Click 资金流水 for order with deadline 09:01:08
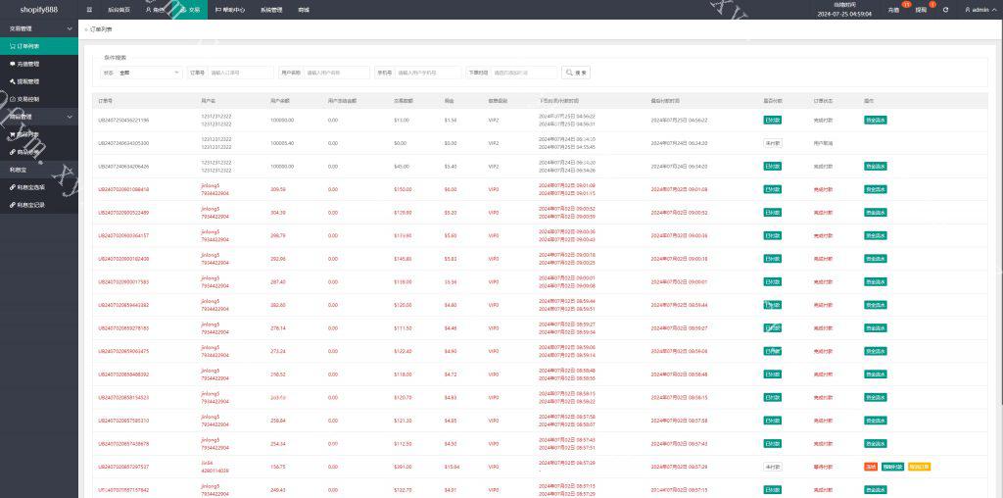Viewport: 1003px width, 498px height. [875, 189]
